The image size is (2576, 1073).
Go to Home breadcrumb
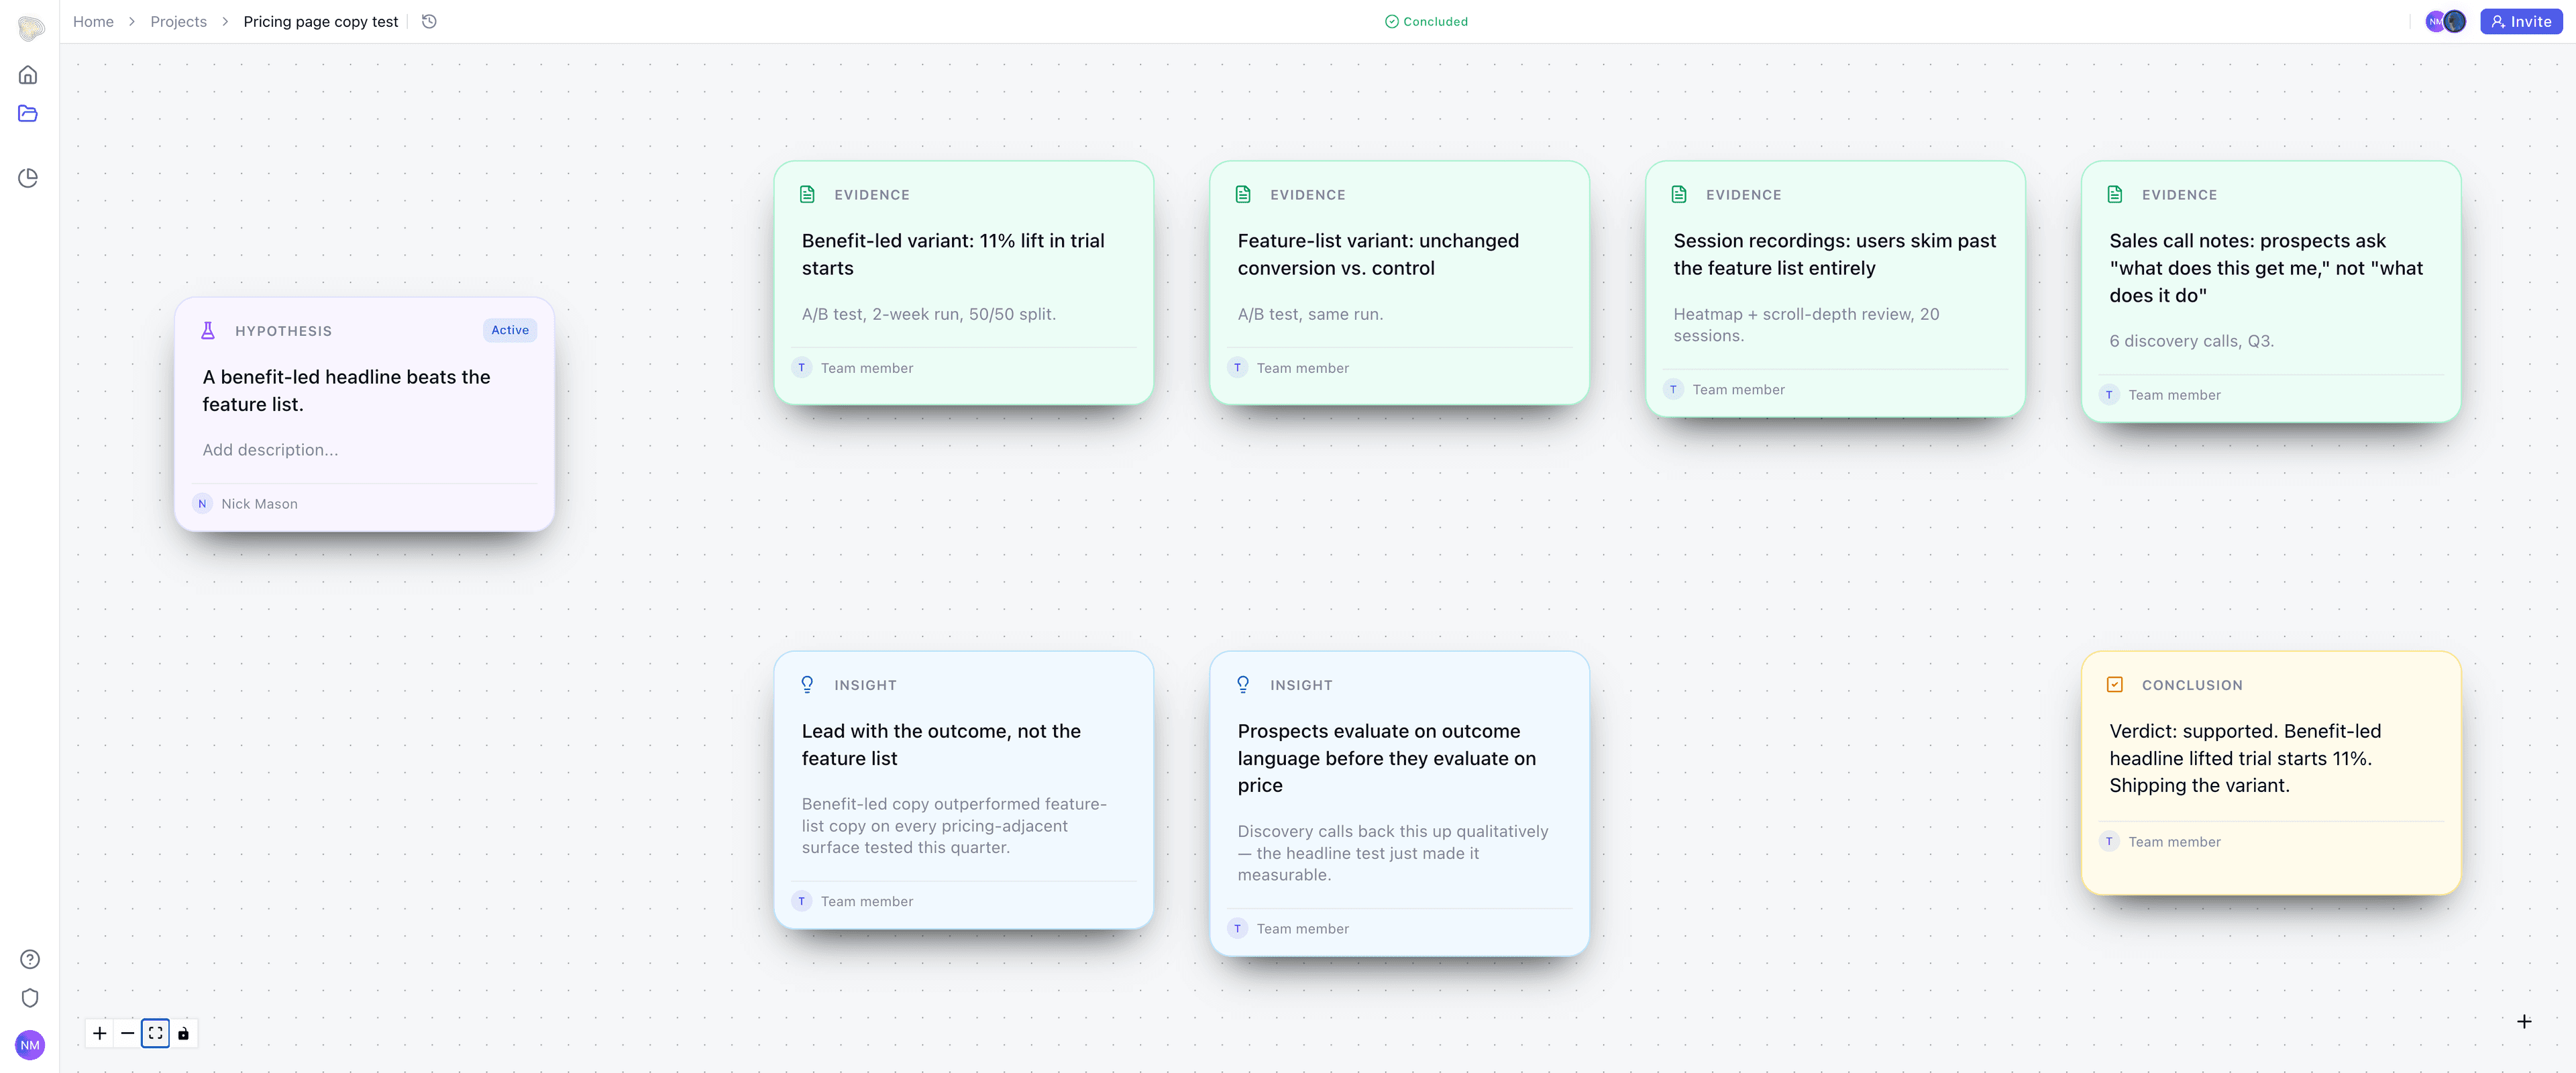click(93, 21)
